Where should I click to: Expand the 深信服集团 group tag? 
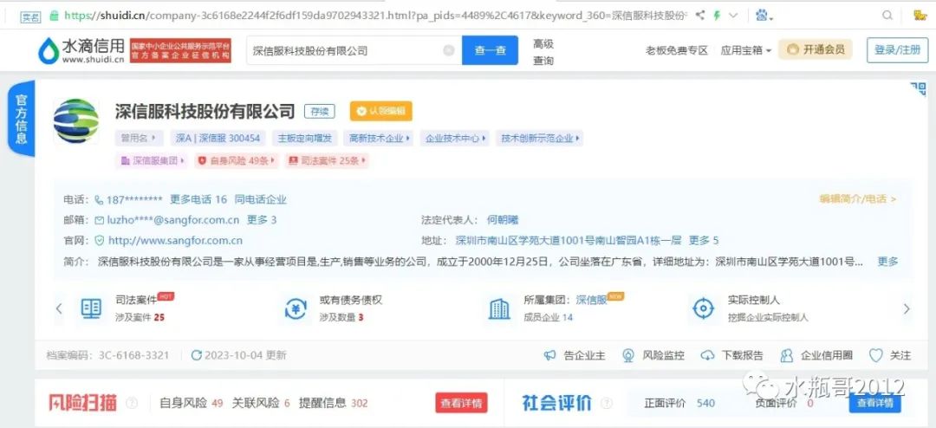click(x=153, y=160)
